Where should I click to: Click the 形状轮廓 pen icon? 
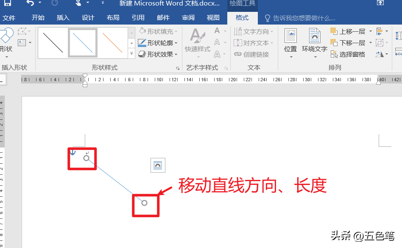tap(142, 43)
